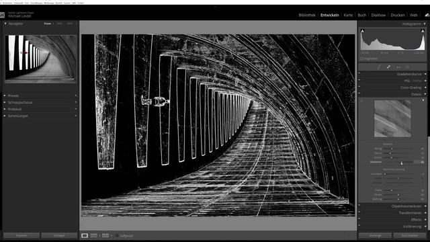Toggle the Softproof checkbox
The image size is (430, 242).
click(117, 235)
